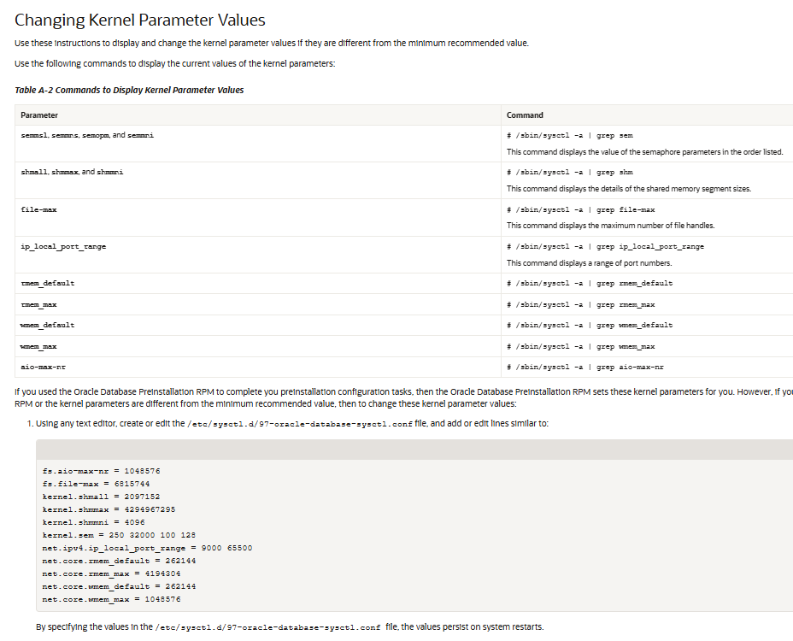Click the aio-max-nr parameter cell
This screenshot has height=641, width=793.
44,368
